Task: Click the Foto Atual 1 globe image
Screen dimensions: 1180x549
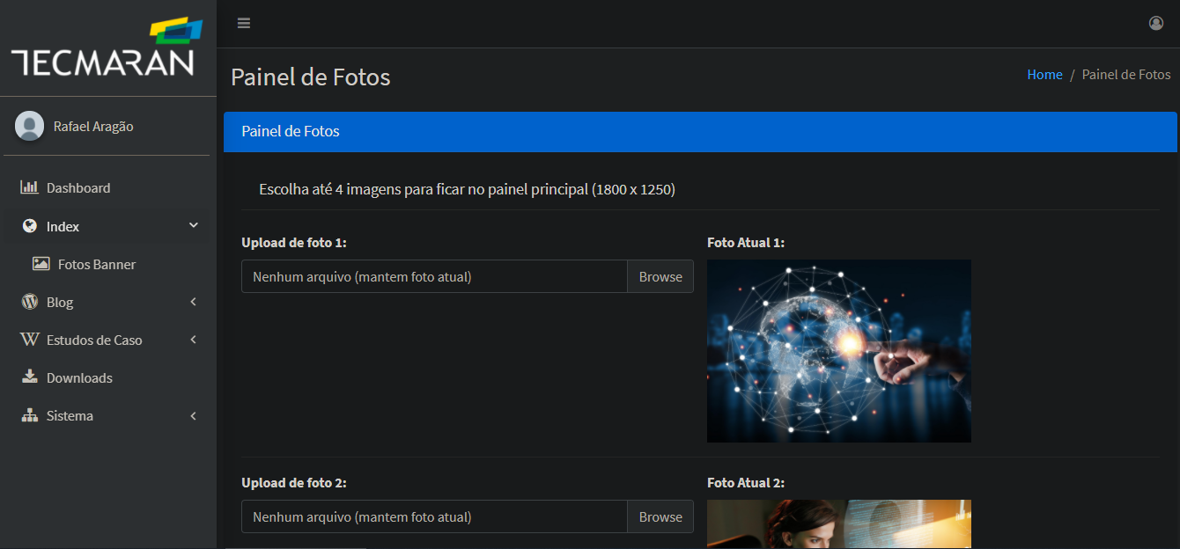Action: pos(839,351)
